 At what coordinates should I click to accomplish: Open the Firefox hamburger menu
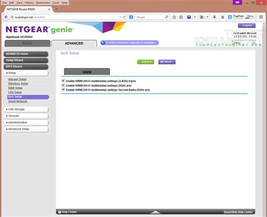[261, 17]
